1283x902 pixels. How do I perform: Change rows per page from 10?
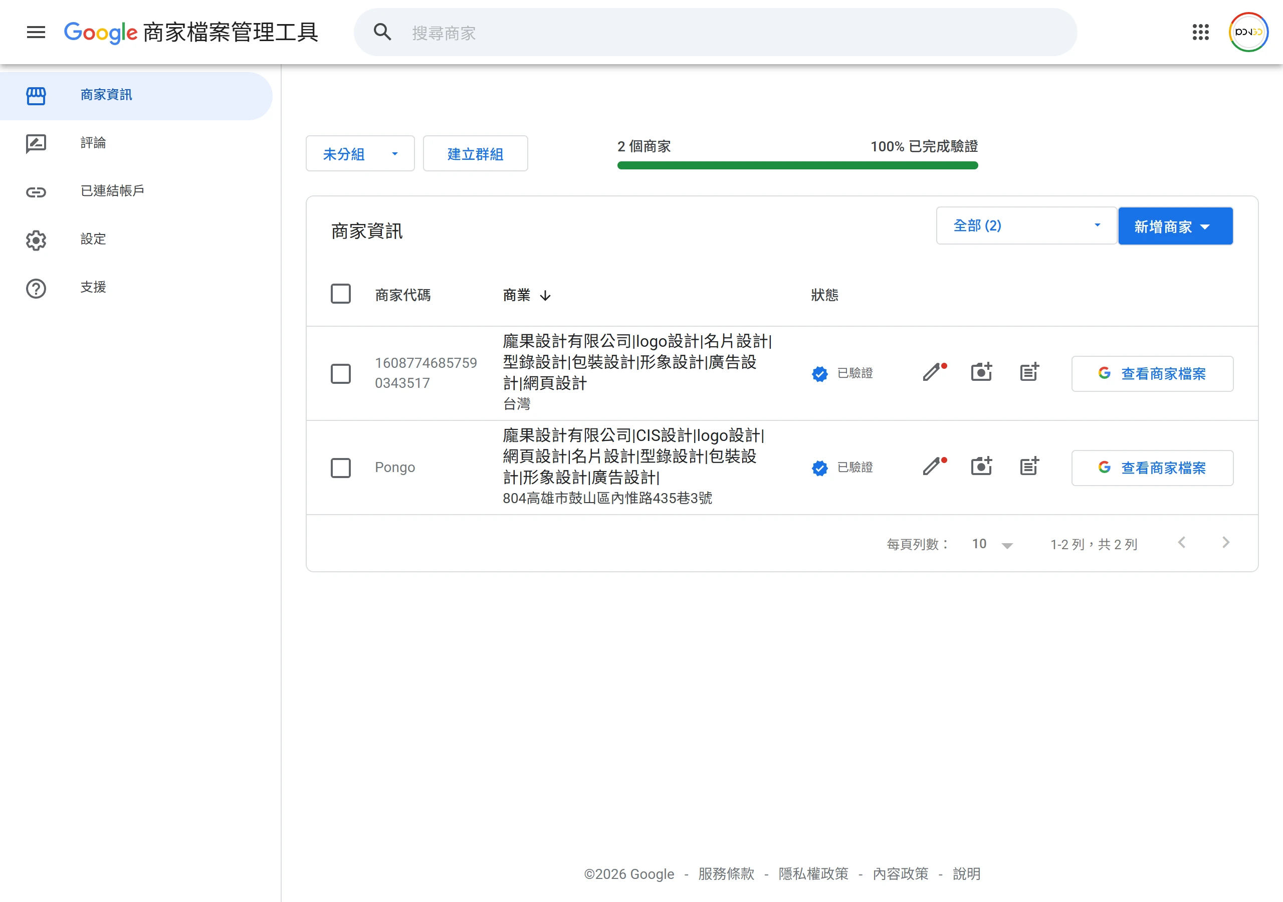tap(992, 544)
